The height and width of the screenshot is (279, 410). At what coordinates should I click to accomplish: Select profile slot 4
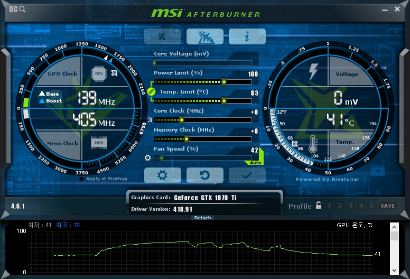tap(361, 206)
